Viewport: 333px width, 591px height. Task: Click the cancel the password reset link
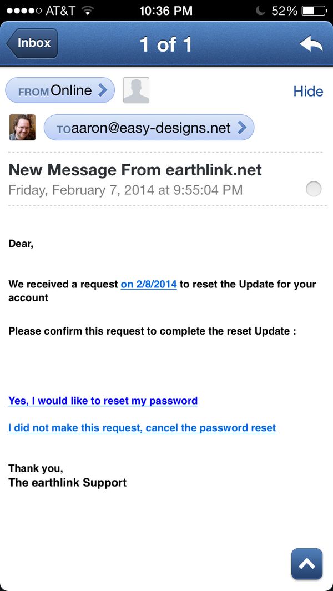coord(142,428)
